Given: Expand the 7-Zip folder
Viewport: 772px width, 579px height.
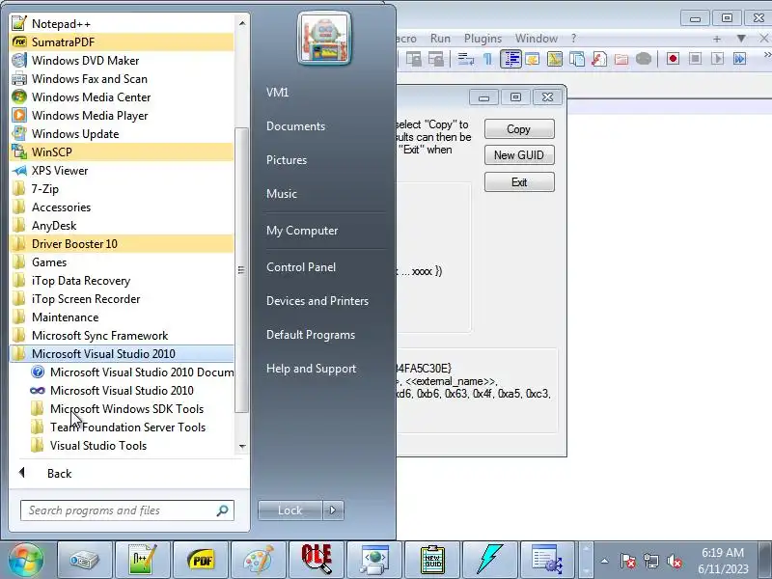Looking at the screenshot, I should (122, 188).
